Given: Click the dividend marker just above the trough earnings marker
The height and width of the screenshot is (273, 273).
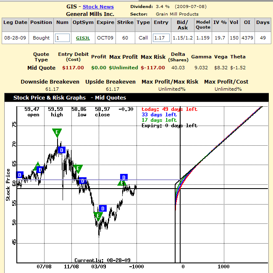Looking at the screenshot, I should coord(102,208).
